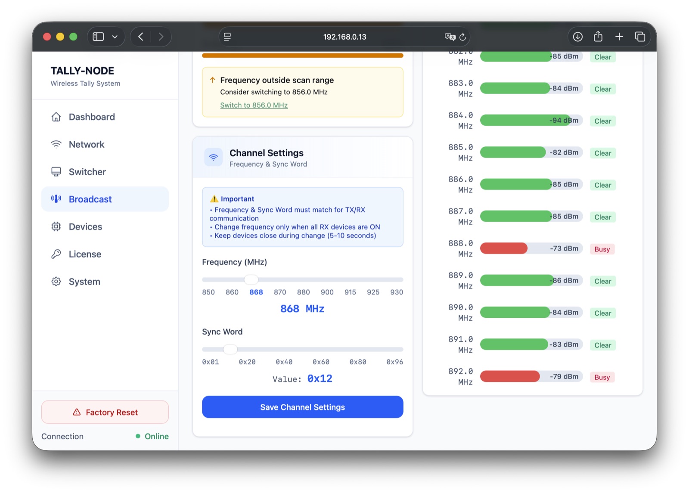Click the Clear badge for 891.0 MHz
Viewport: 689px width, 493px height.
603,345
